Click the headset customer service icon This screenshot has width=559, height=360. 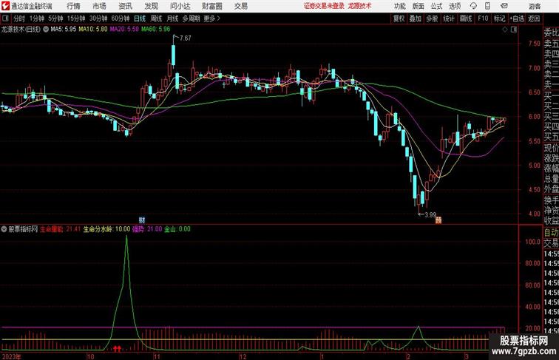[473, 6]
